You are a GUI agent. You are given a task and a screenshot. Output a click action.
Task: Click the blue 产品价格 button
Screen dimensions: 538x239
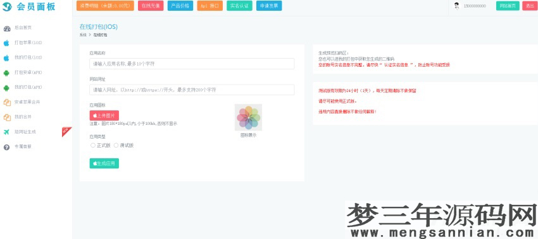point(180,6)
